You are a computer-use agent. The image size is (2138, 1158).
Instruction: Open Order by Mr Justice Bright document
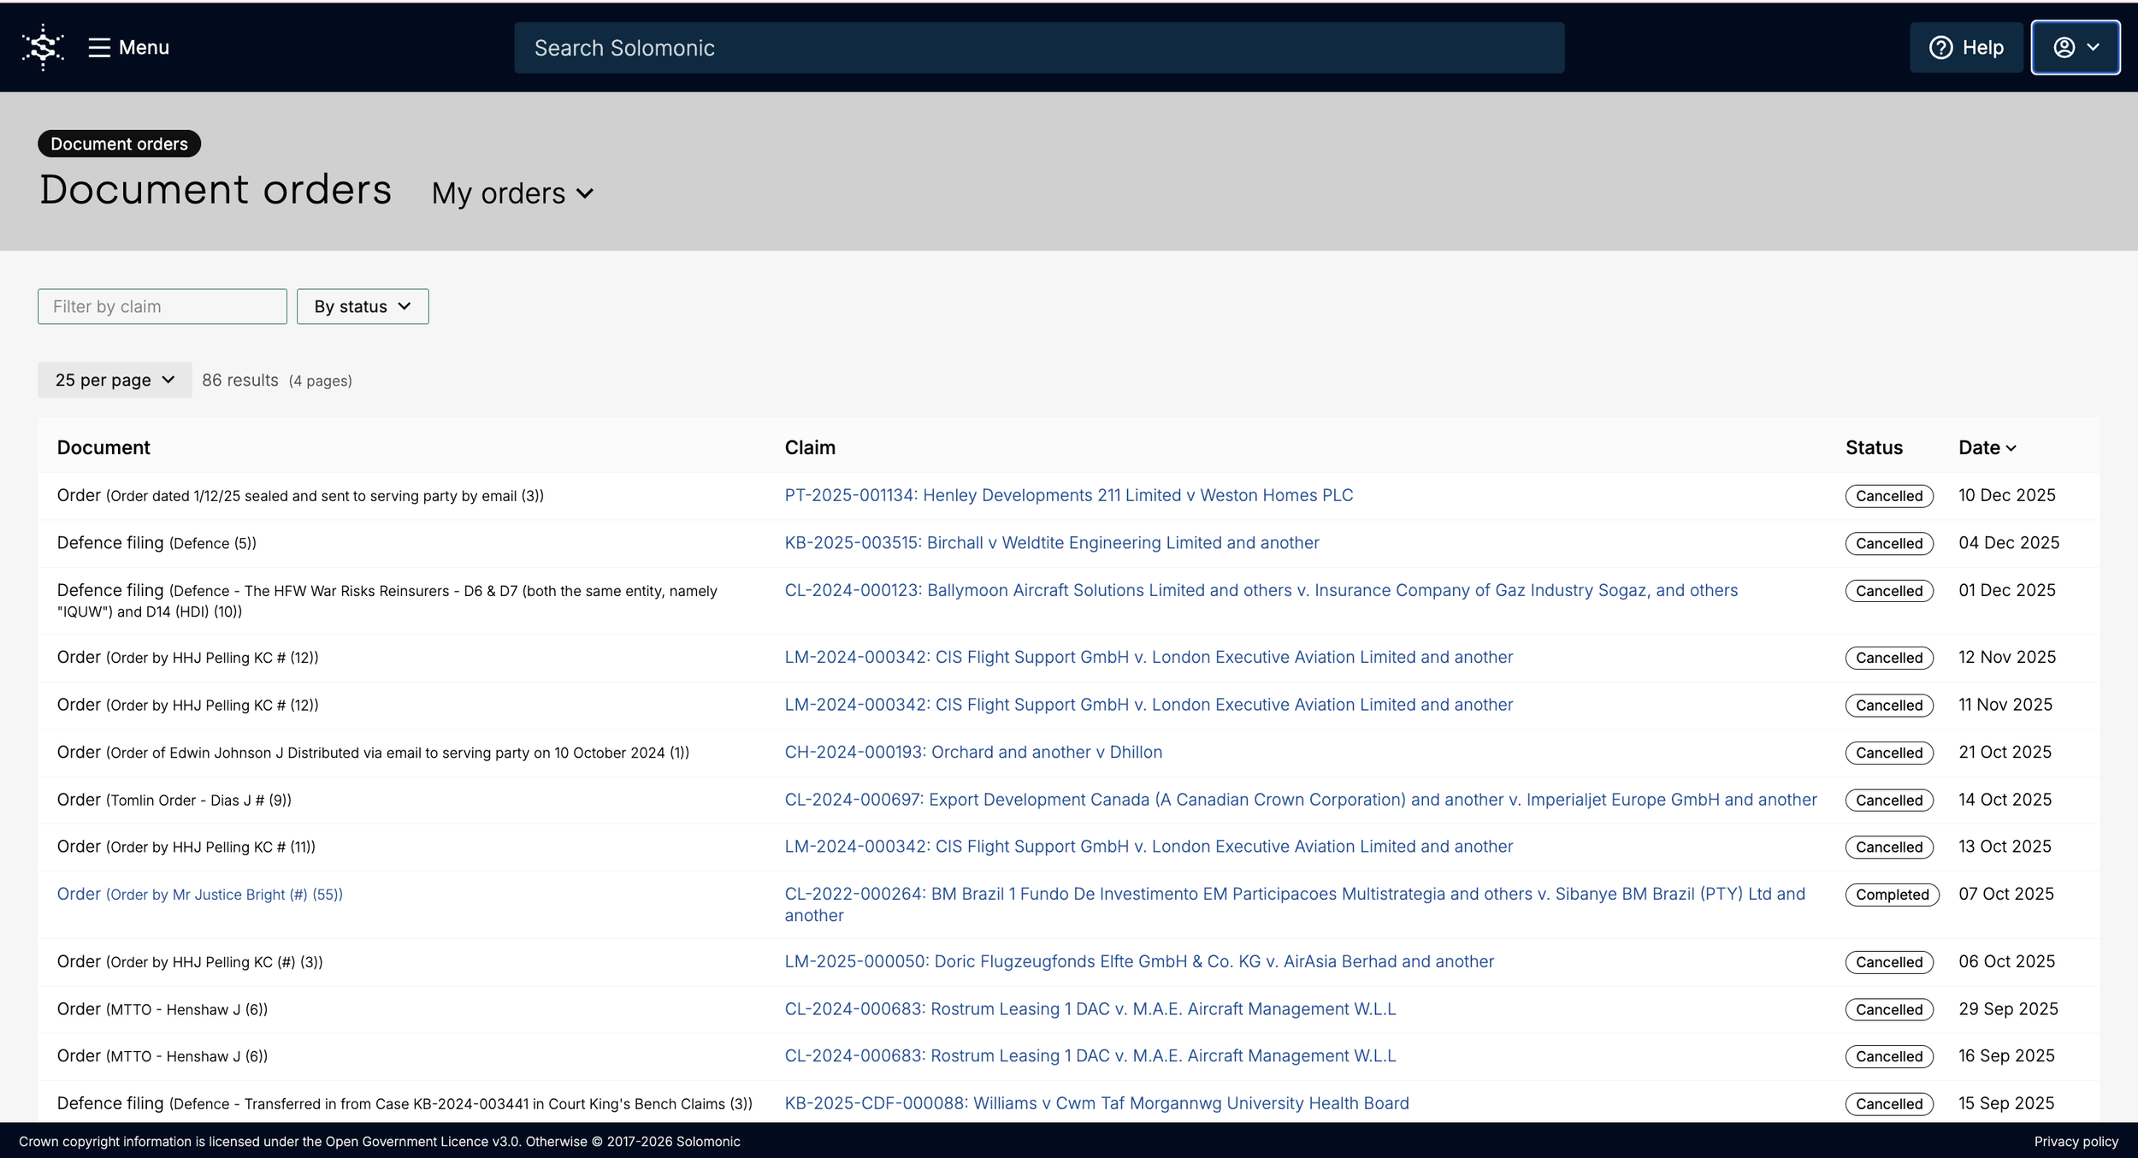tap(199, 894)
